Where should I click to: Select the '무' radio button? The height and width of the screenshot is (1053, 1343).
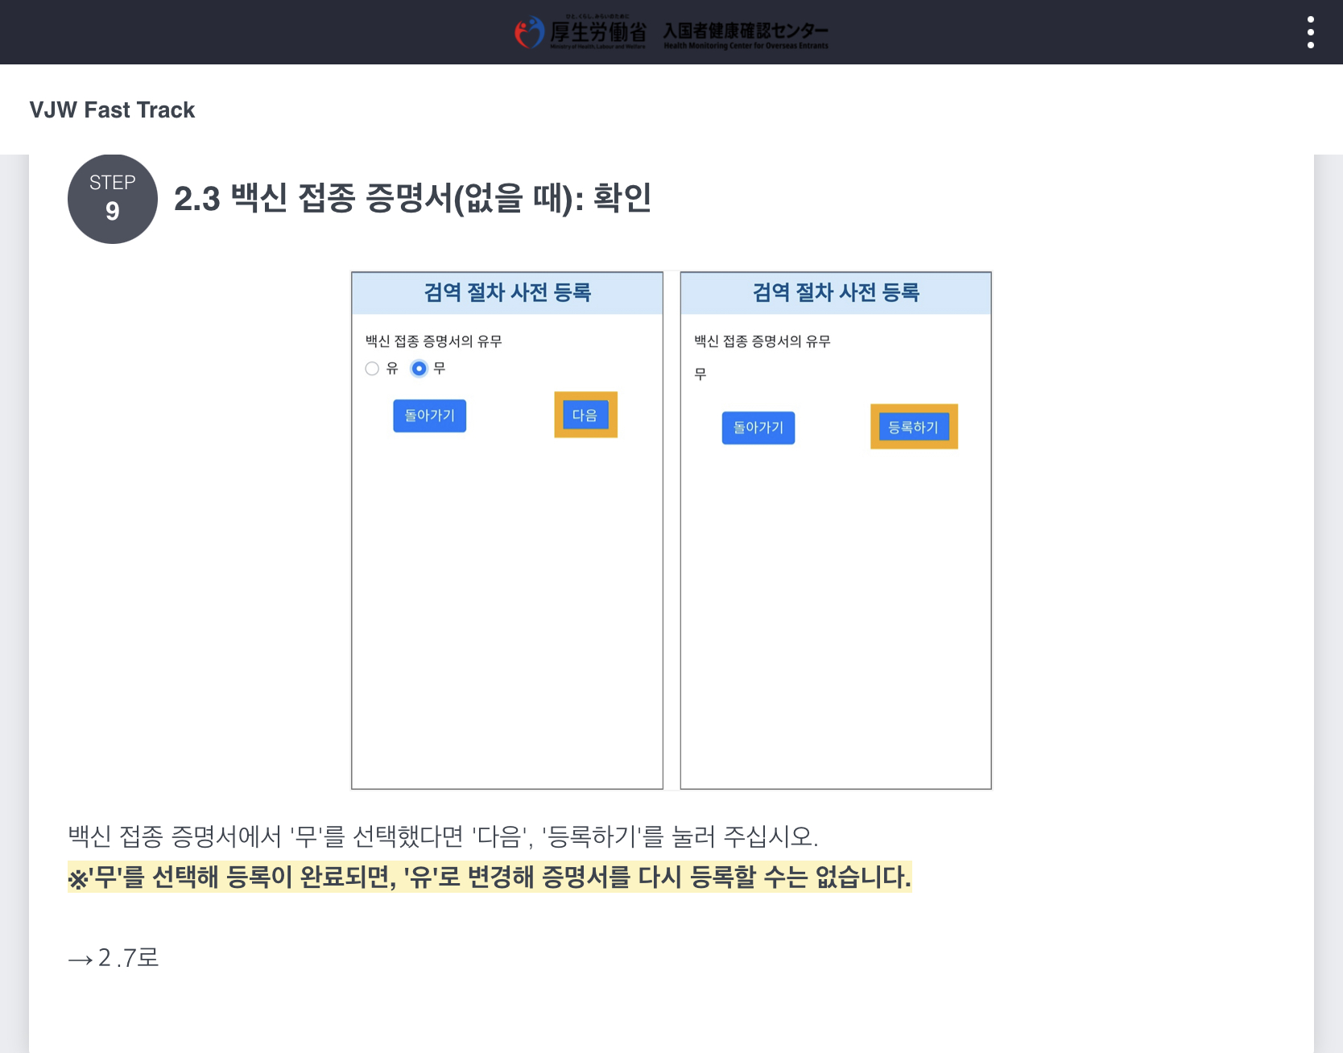coord(419,368)
